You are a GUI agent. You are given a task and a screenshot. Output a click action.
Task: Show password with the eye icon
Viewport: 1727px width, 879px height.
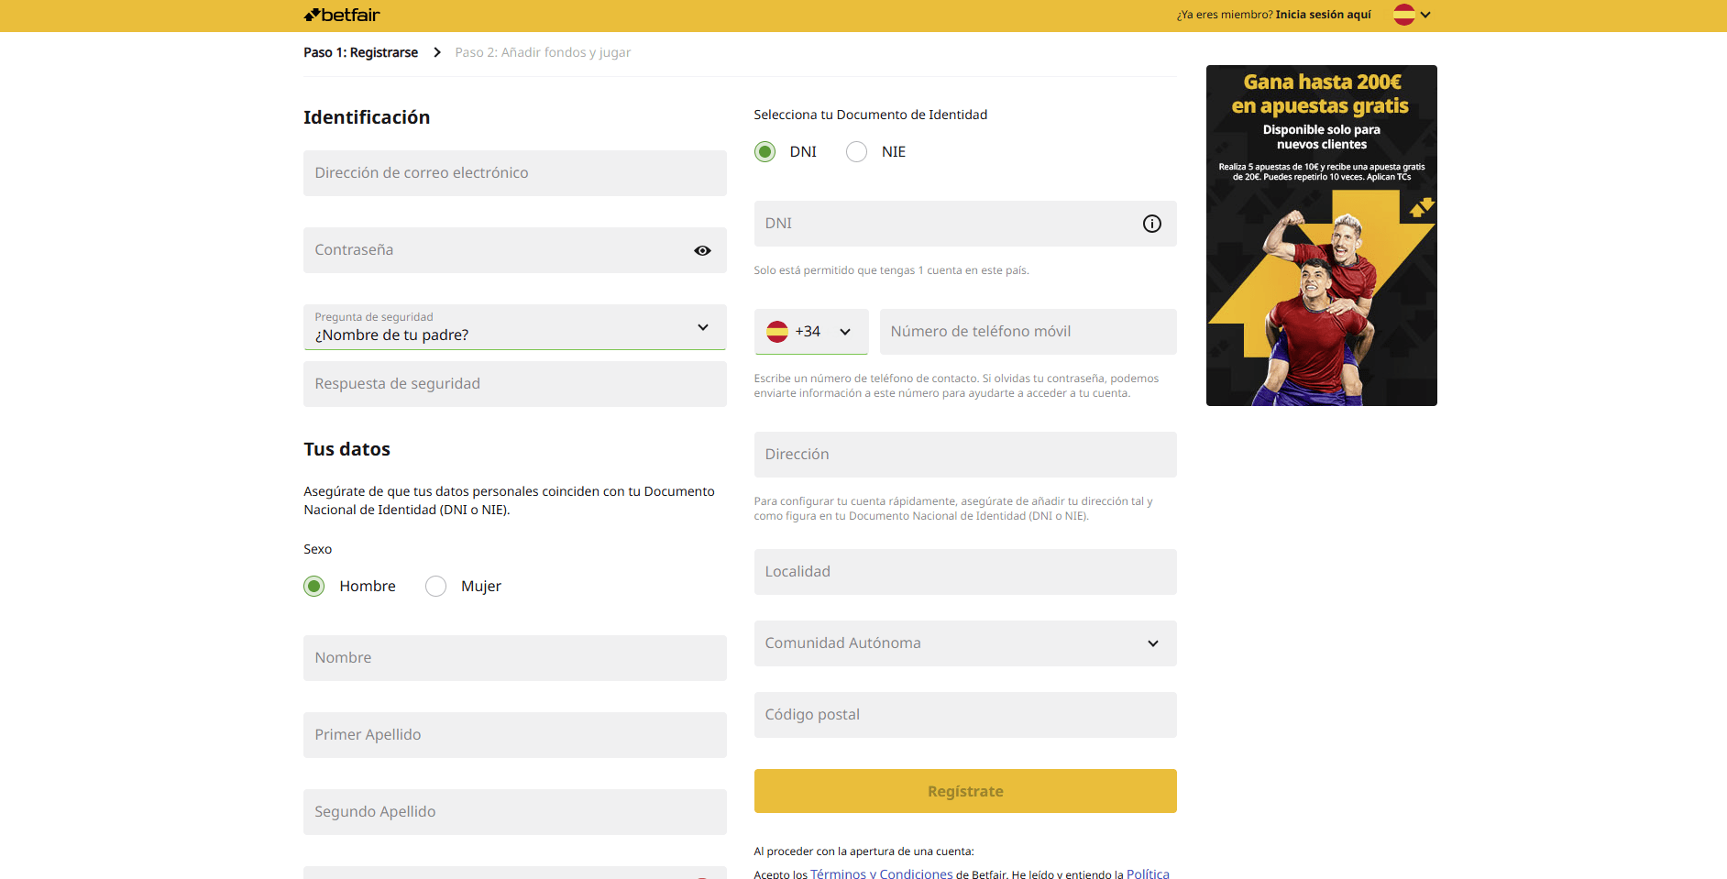702,250
